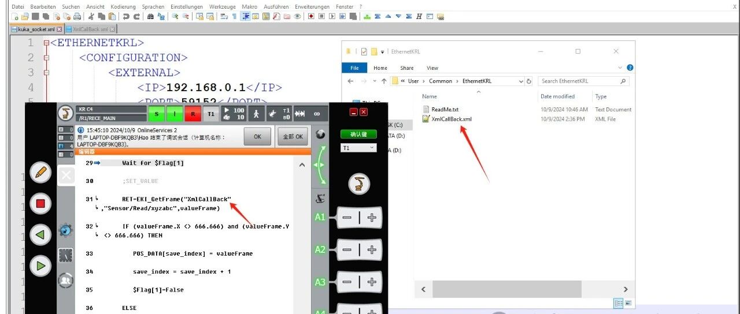Open the T1 mode dropdown in simulator panel
This screenshot has width=740, height=314.
(358, 148)
